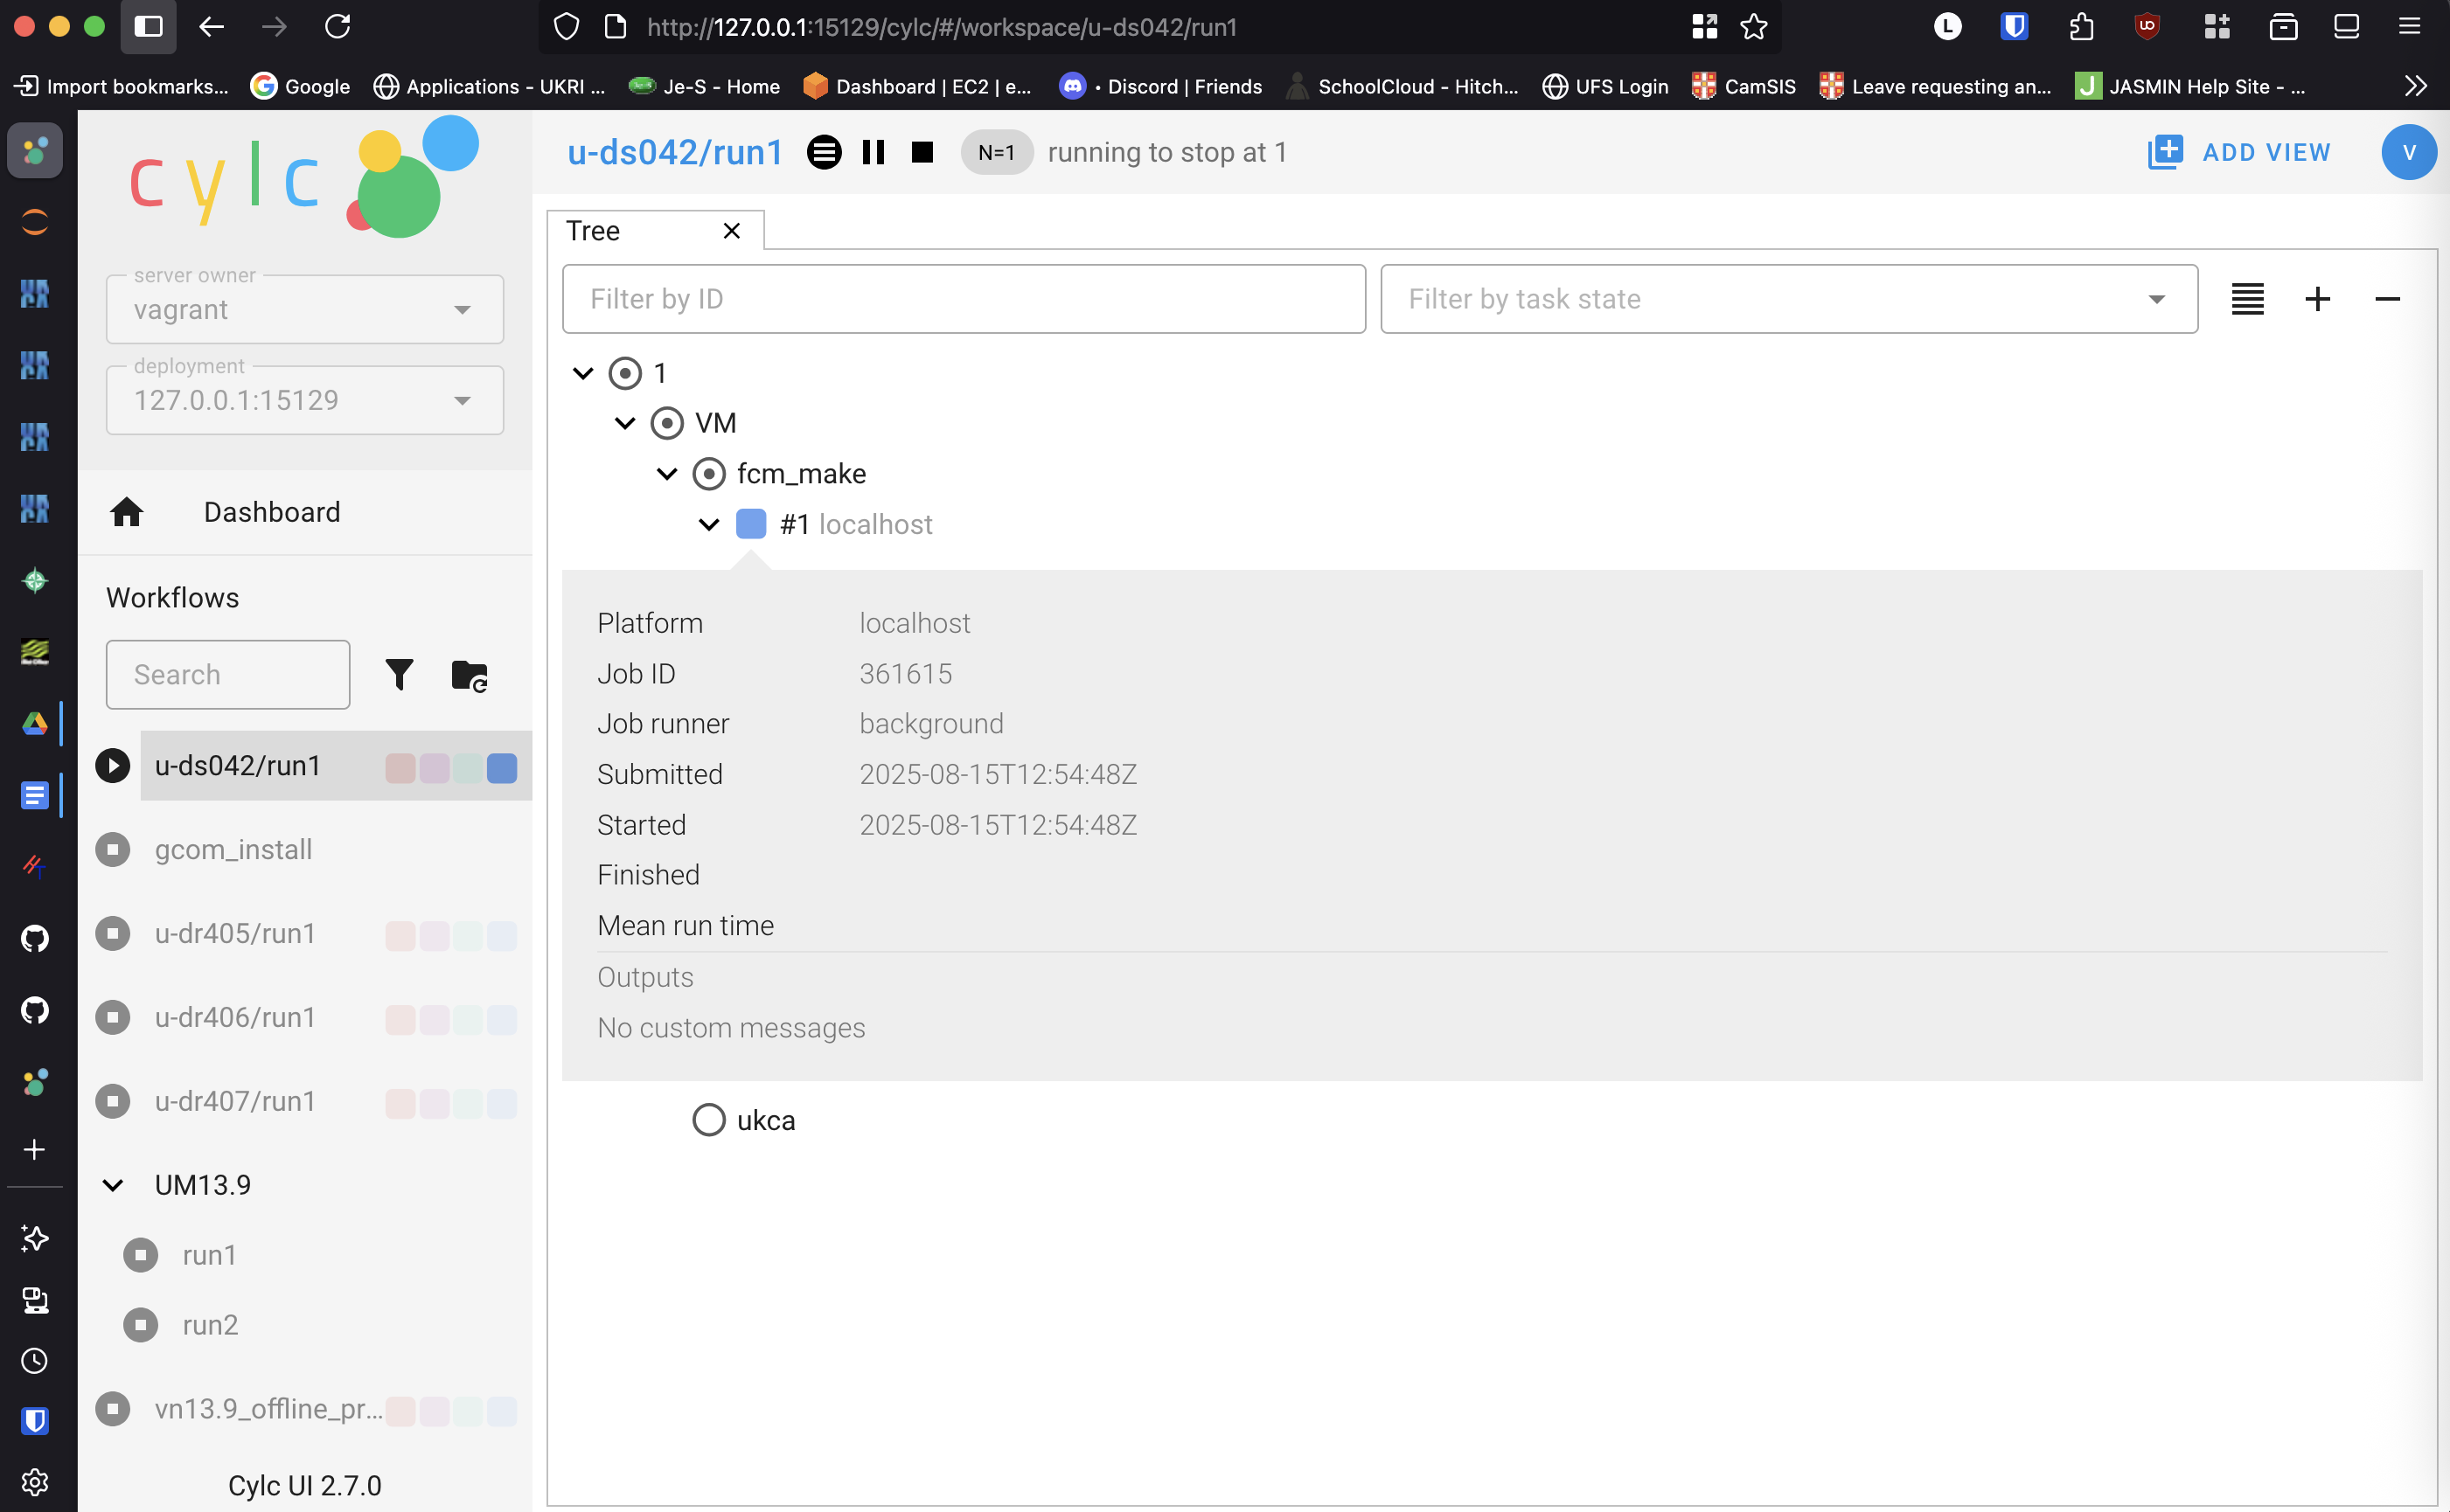Open the uBlock Origin extension icon

pos(2147,27)
